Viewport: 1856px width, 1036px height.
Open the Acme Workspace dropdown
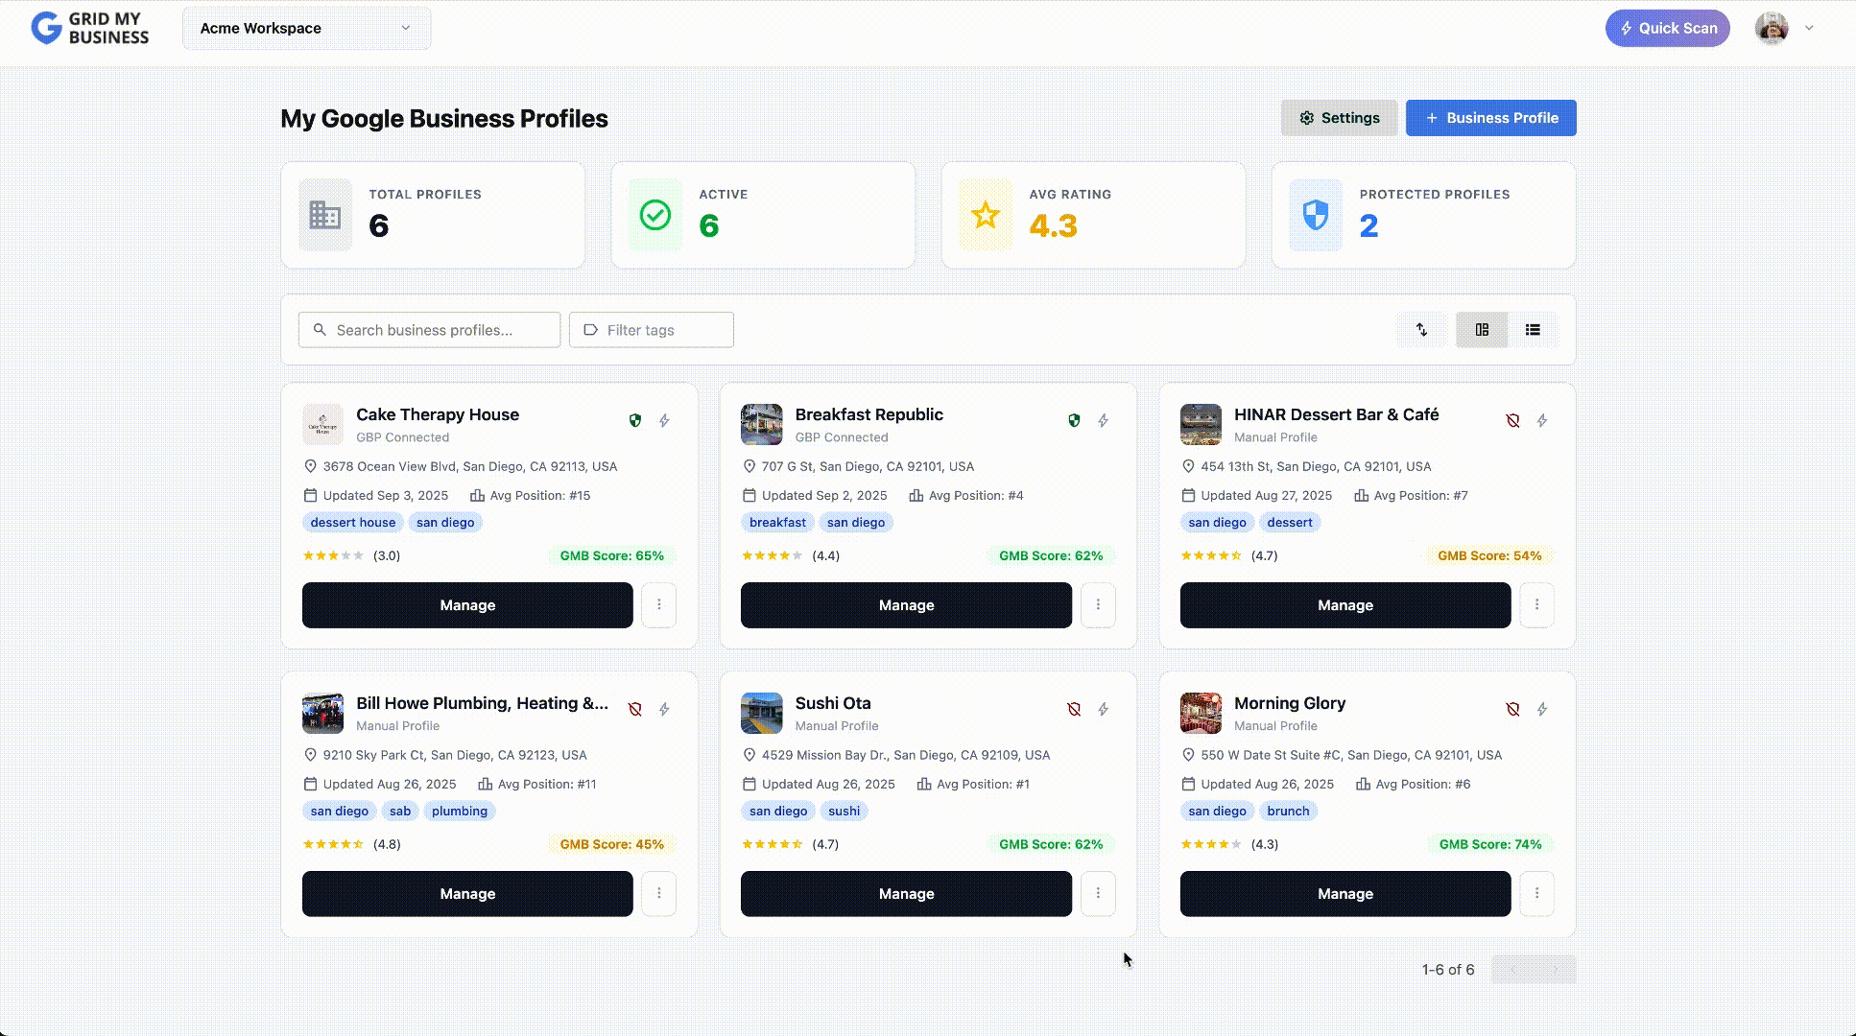click(306, 28)
